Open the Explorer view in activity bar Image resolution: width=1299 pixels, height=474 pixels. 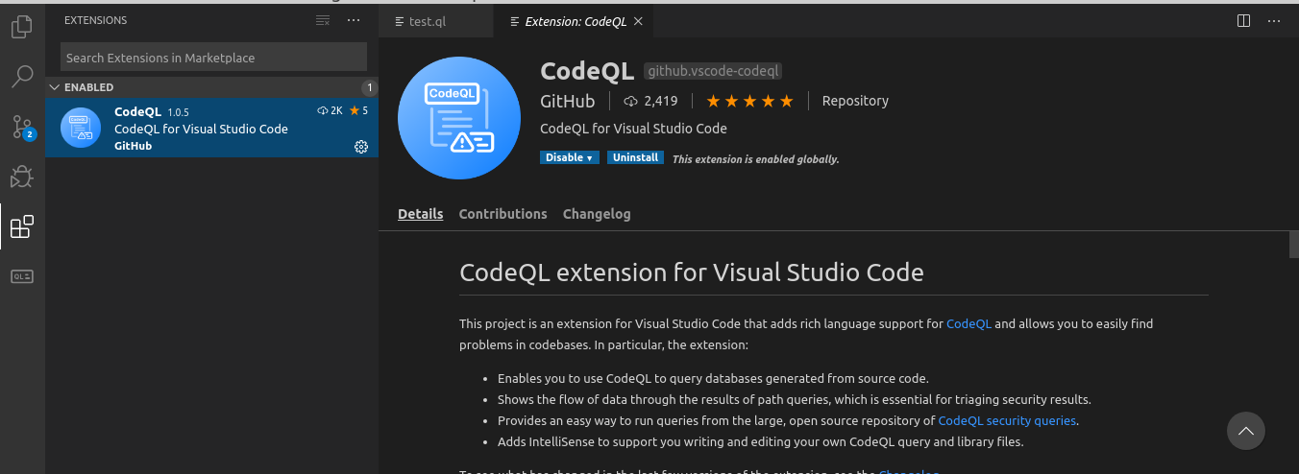tap(21, 27)
